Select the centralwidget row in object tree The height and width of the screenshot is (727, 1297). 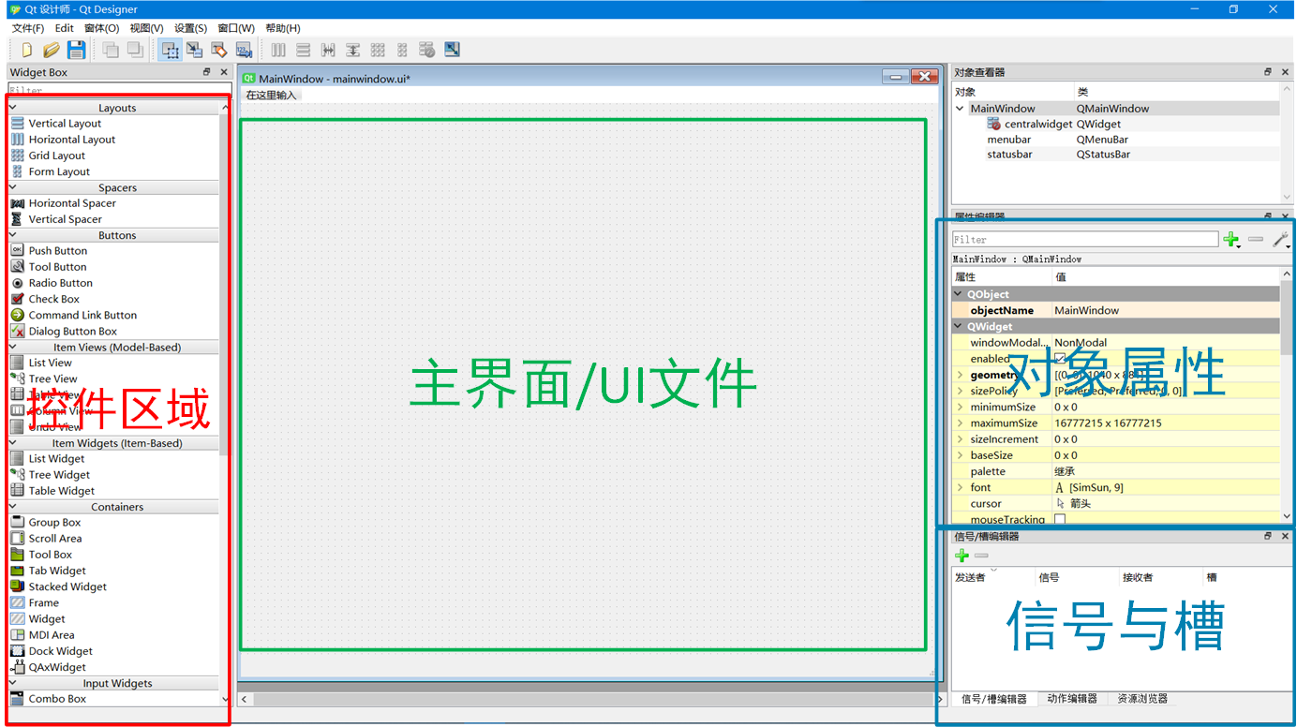coord(1115,124)
